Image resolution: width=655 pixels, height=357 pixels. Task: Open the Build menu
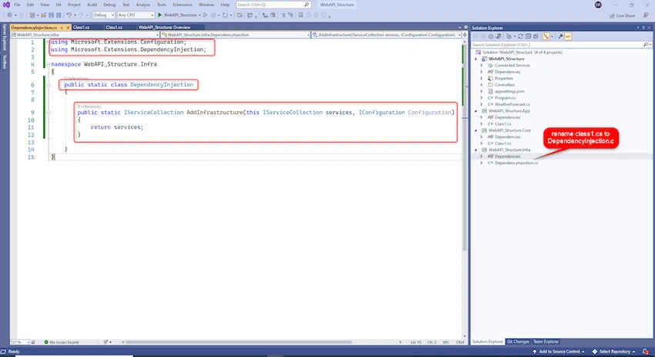click(92, 5)
